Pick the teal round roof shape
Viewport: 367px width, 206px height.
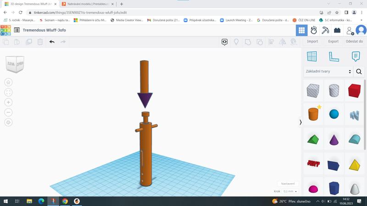[354, 139]
